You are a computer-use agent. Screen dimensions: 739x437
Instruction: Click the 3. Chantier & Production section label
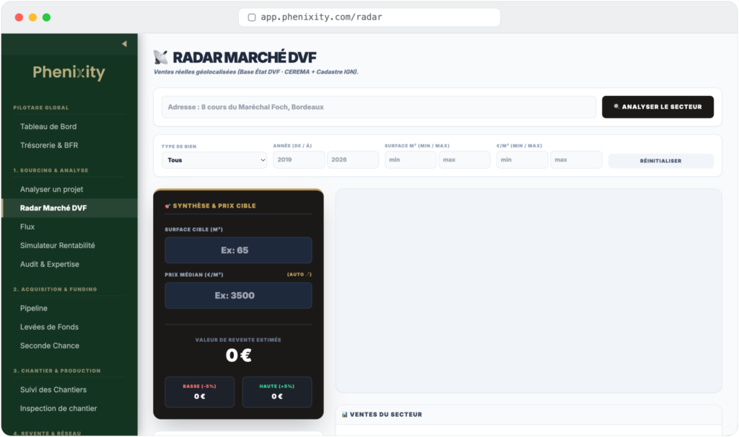[x=57, y=371]
